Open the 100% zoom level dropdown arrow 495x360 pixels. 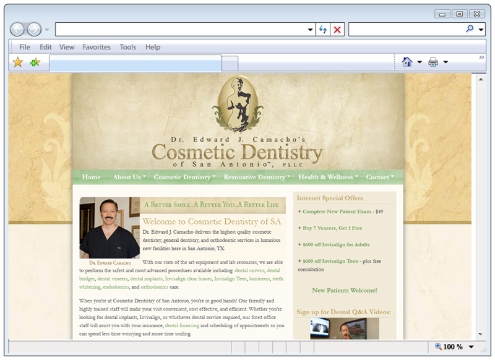(471, 347)
